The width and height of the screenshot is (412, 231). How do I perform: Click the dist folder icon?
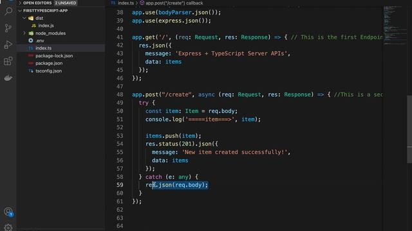click(x=31, y=18)
